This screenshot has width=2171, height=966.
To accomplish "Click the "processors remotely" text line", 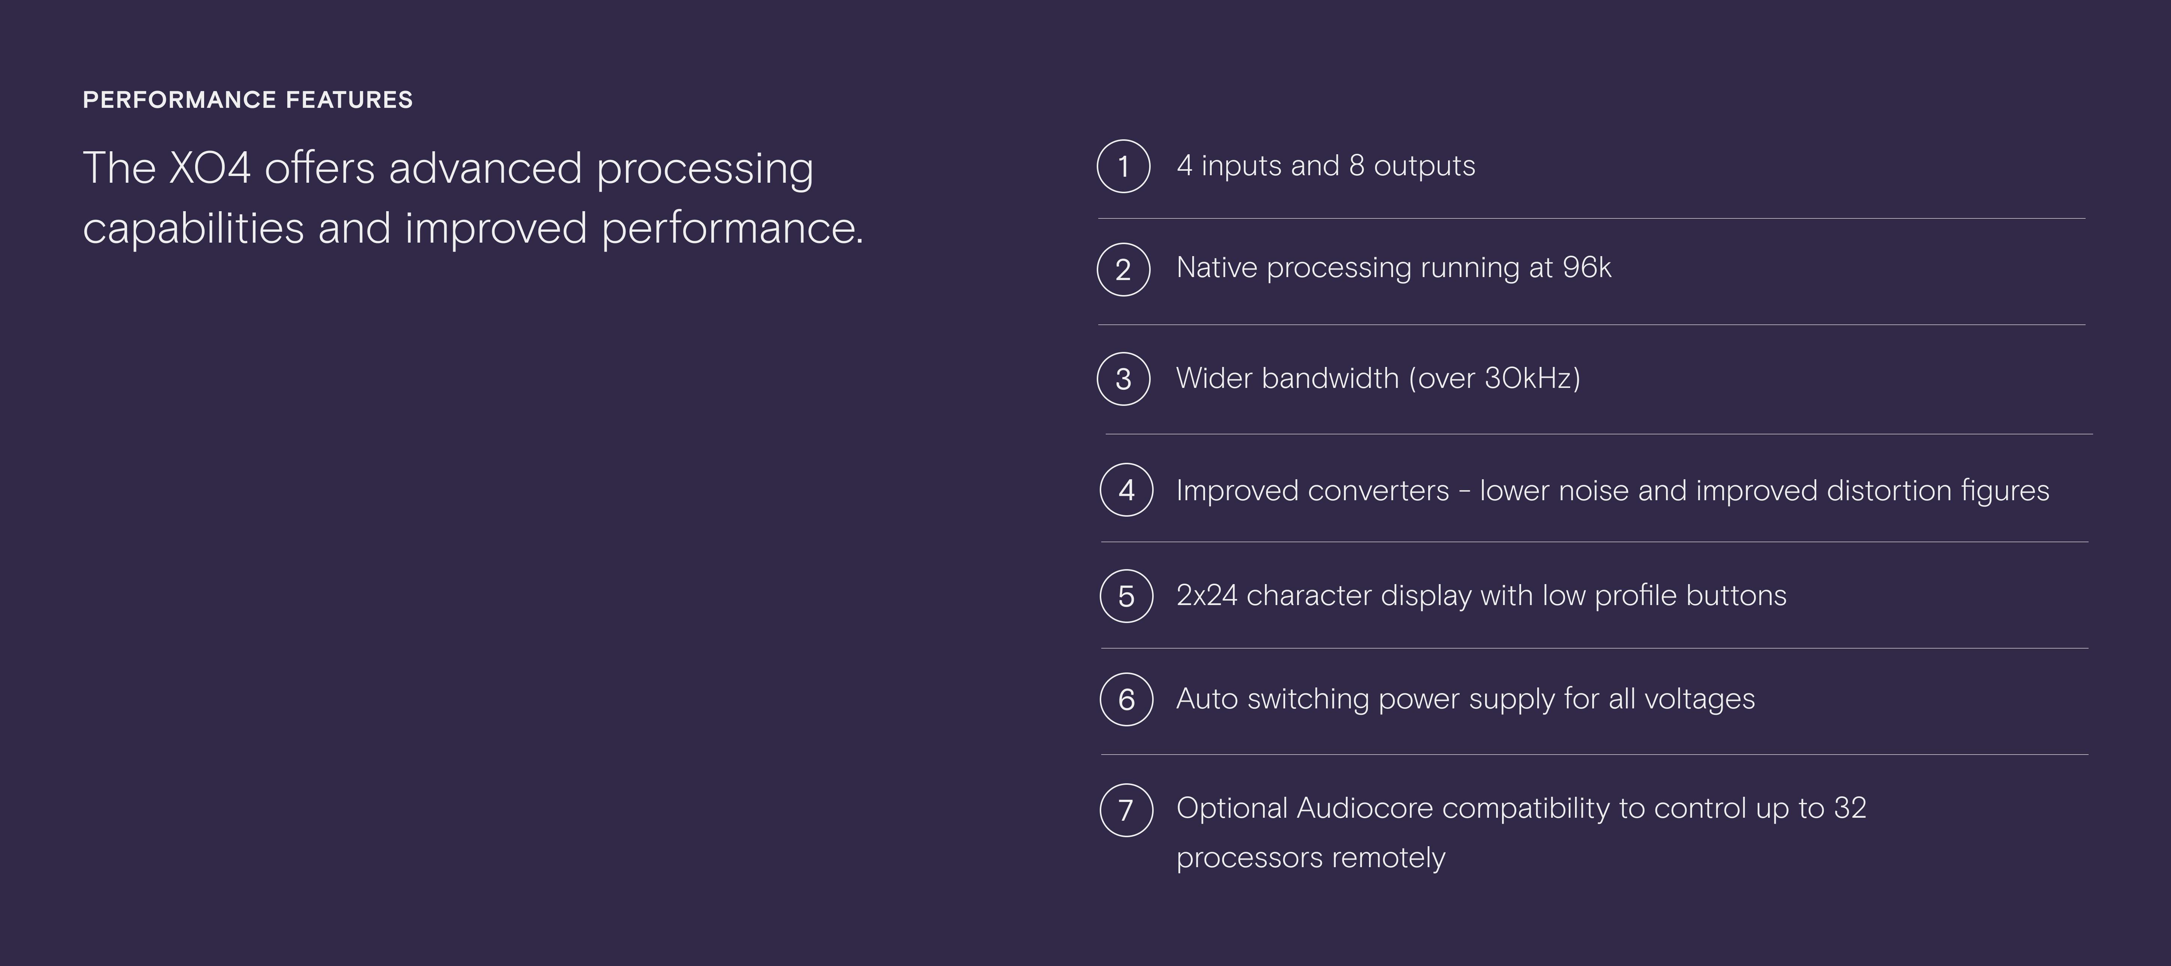I will point(1311,858).
